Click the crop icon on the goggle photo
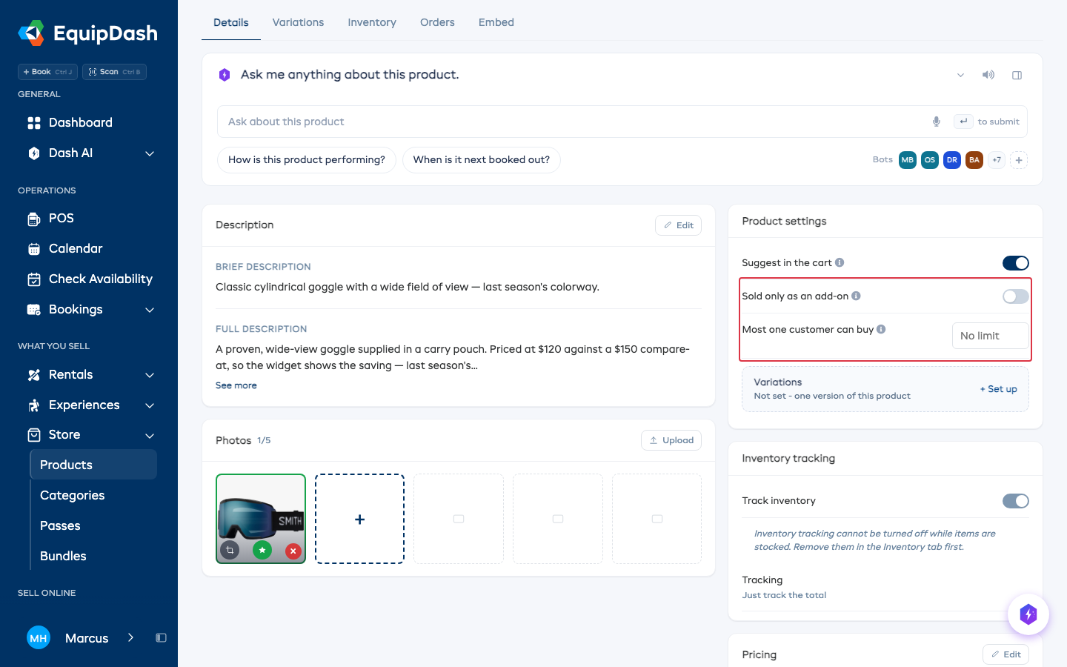1067x667 pixels. click(x=230, y=551)
